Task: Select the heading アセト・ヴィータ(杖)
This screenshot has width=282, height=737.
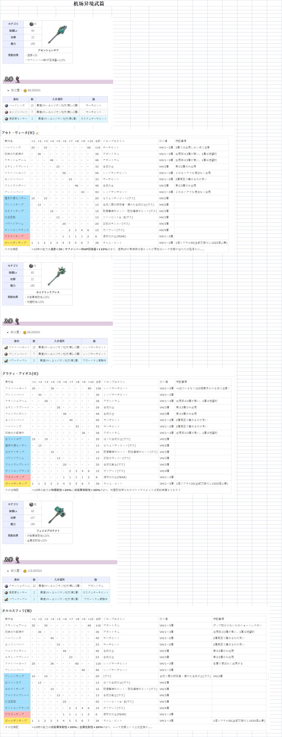Action: 18,133
